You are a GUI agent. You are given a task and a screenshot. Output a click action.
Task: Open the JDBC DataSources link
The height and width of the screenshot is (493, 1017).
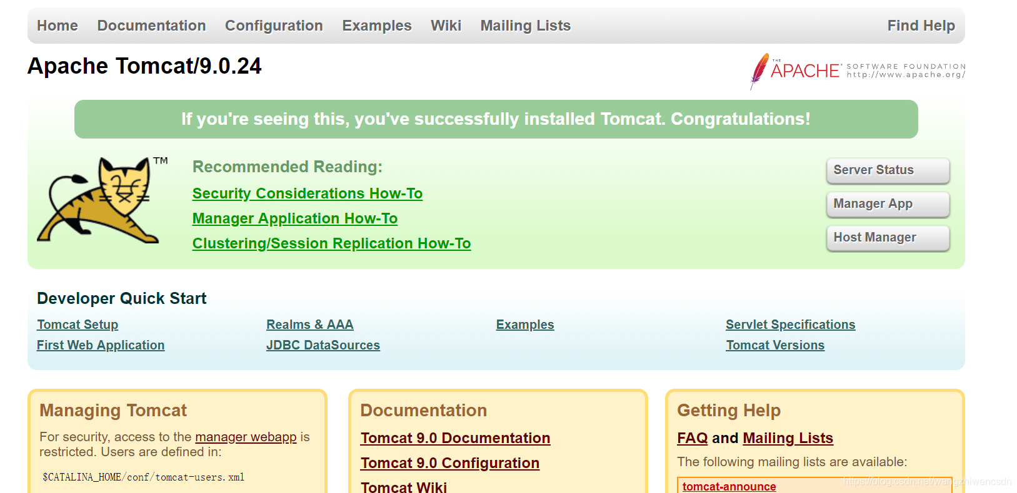click(x=323, y=345)
